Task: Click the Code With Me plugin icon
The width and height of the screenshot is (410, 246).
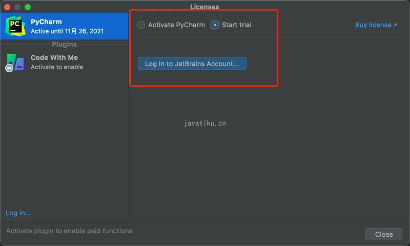Action: (x=16, y=62)
